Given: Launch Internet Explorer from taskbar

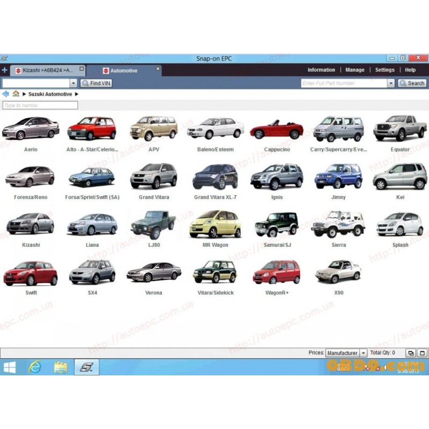Looking at the screenshot, I should pyautogui.click(x=35, y=367).
